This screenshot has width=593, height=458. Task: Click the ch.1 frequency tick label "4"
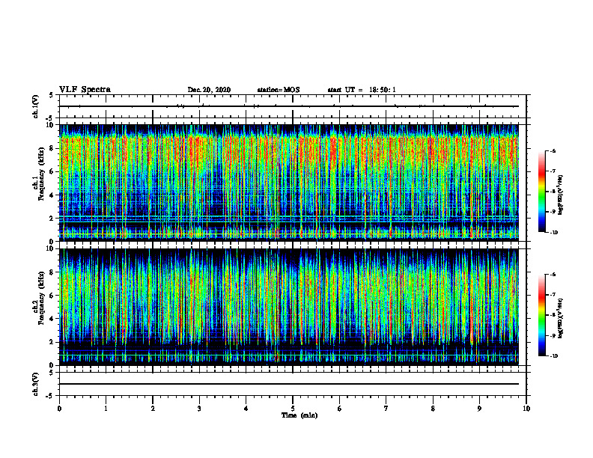pos(52,195)
